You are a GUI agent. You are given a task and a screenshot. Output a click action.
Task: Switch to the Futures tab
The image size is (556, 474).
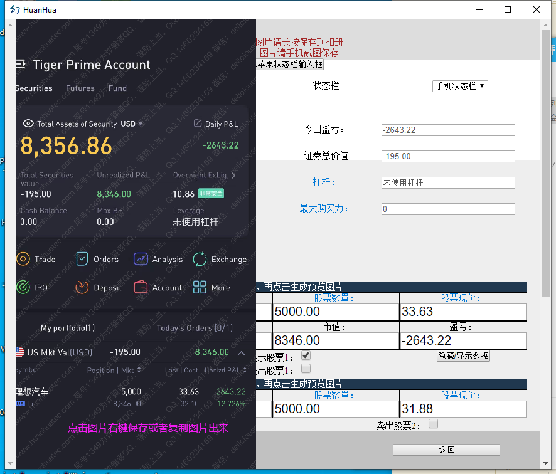pos(80,88)
